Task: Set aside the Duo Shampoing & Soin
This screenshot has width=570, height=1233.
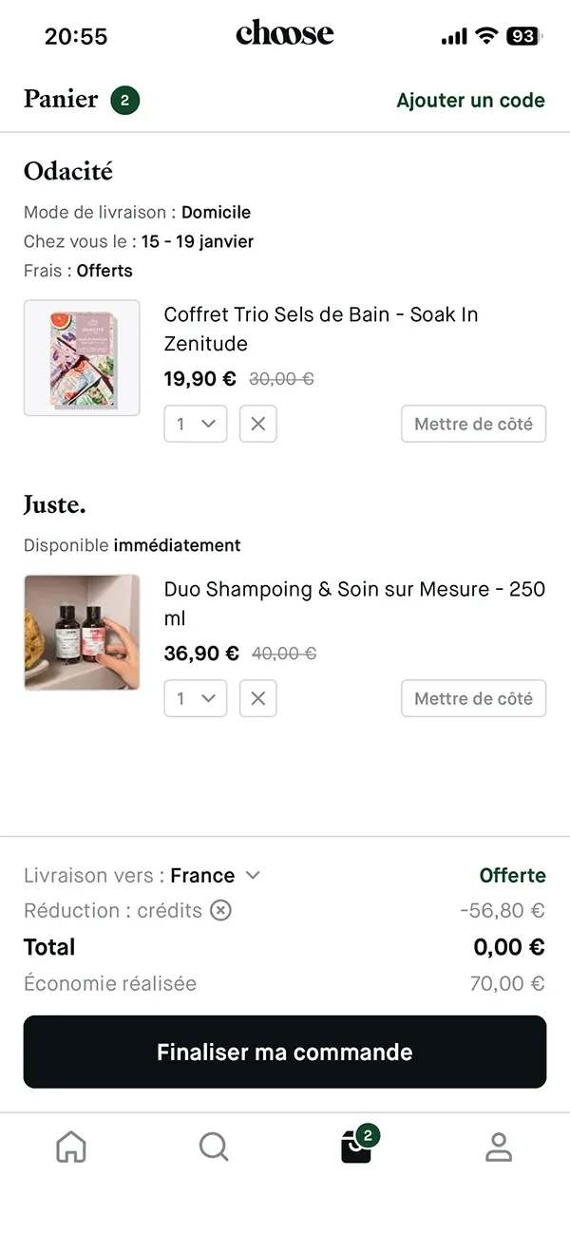Action: [x=473, y=698]
